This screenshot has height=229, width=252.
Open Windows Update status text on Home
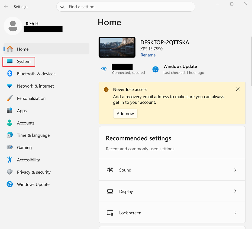pyautogui.click(x=180, y=66)
